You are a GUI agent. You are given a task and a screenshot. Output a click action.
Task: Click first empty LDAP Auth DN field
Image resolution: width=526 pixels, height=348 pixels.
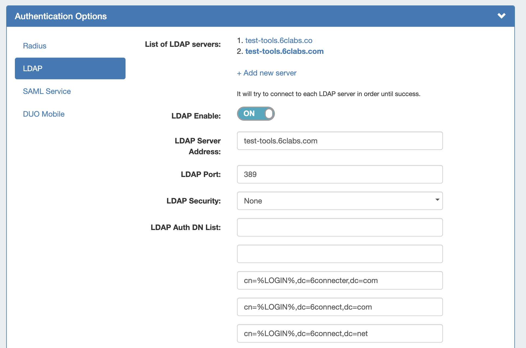340,227
